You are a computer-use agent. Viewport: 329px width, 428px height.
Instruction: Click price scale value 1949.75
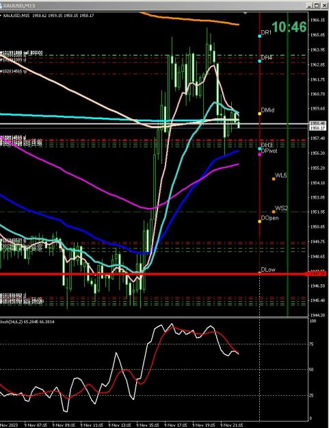point(318,241)
